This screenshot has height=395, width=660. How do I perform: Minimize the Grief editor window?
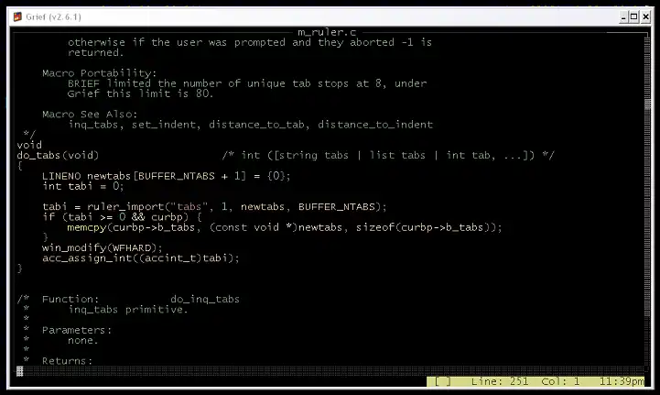click(623, 17)
